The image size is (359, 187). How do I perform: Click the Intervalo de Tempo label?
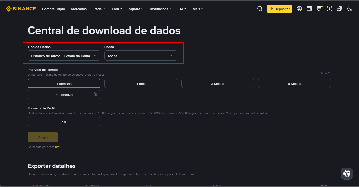click(43, 70)
